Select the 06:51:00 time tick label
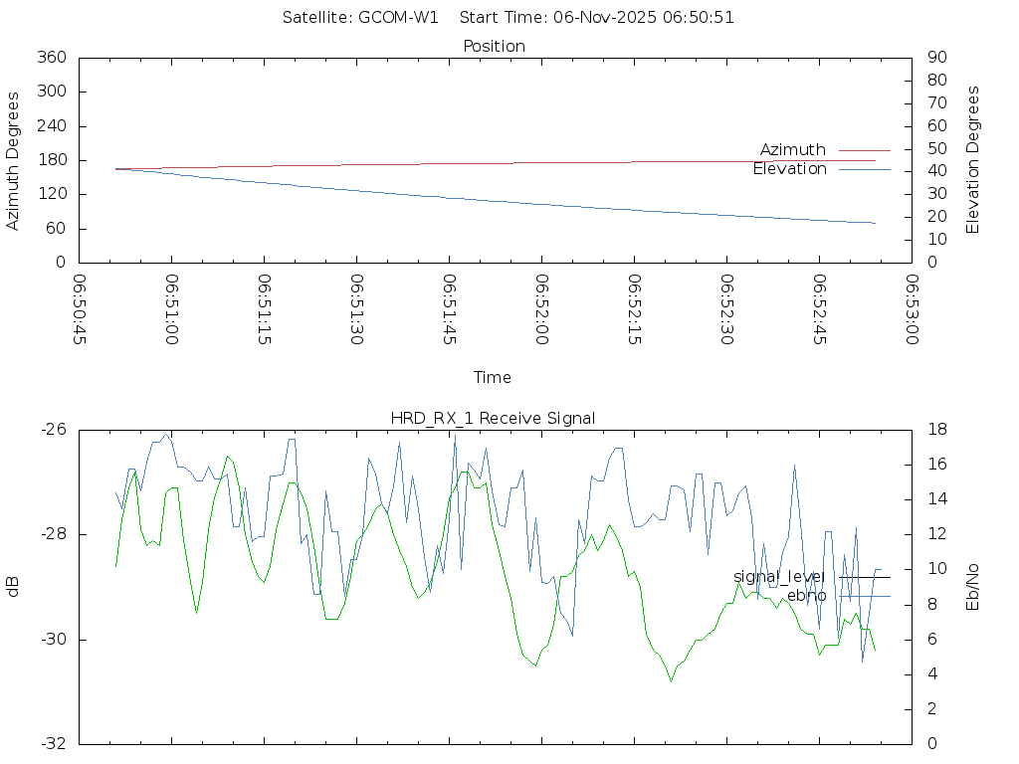The width and height of the screenshot is (1019, 764). (171, 309)
